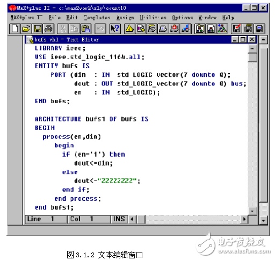The image size is (275, 260).
Task: Open the Templates menu
Action: [97, 18]
